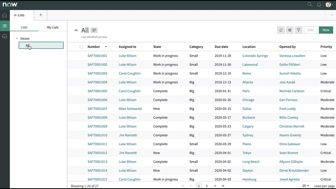
Task: Open the list settings gear
Action: [x=290, y=30]
